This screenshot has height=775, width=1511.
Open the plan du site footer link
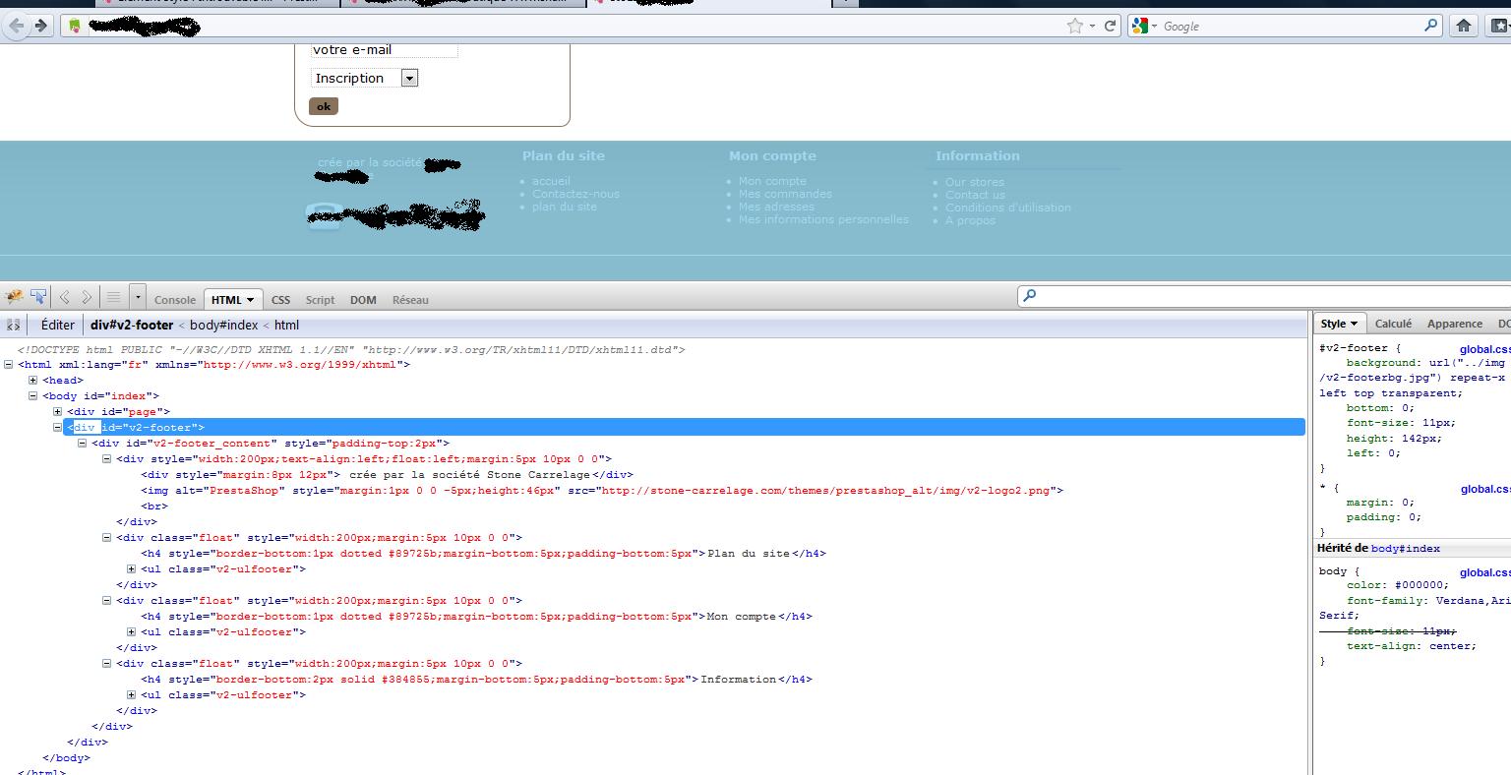click(565, 207)
